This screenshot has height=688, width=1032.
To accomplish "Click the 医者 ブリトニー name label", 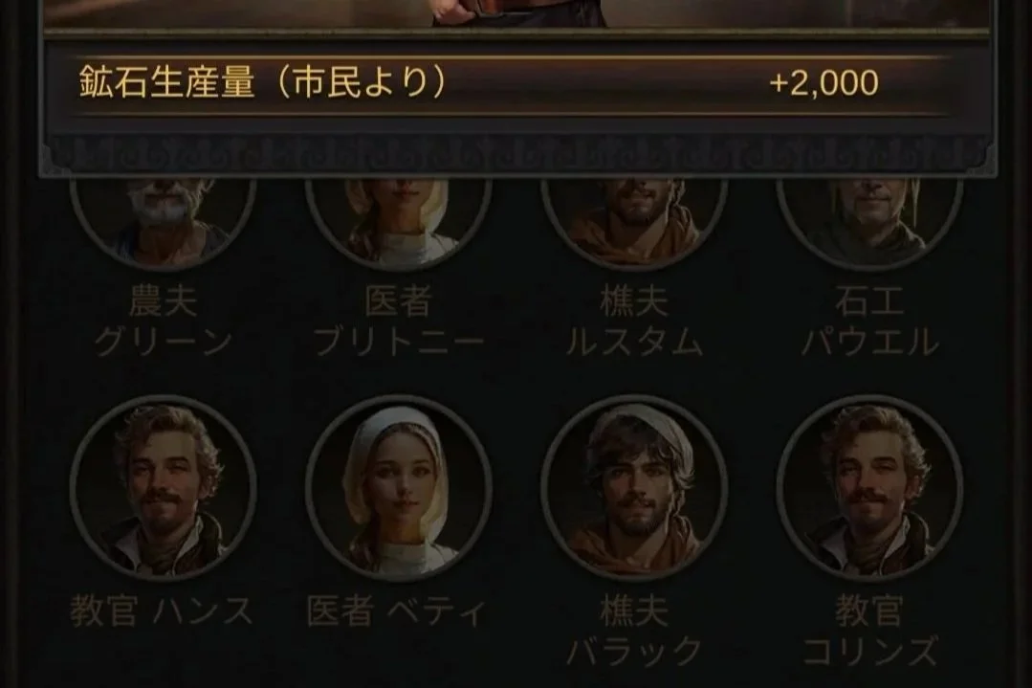I will [x=398, y=322].
